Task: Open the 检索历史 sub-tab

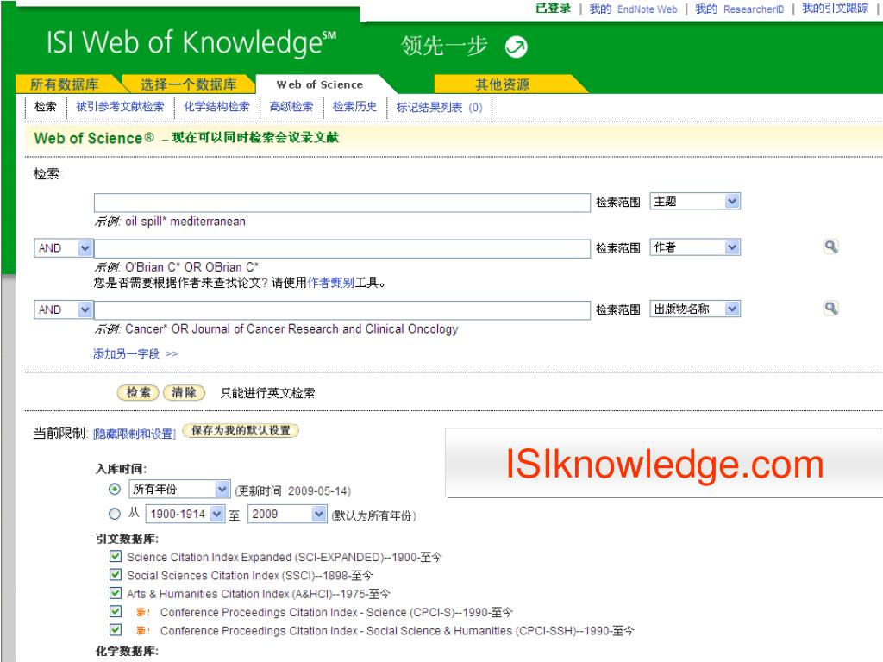Action: click(x=354, y=107)
